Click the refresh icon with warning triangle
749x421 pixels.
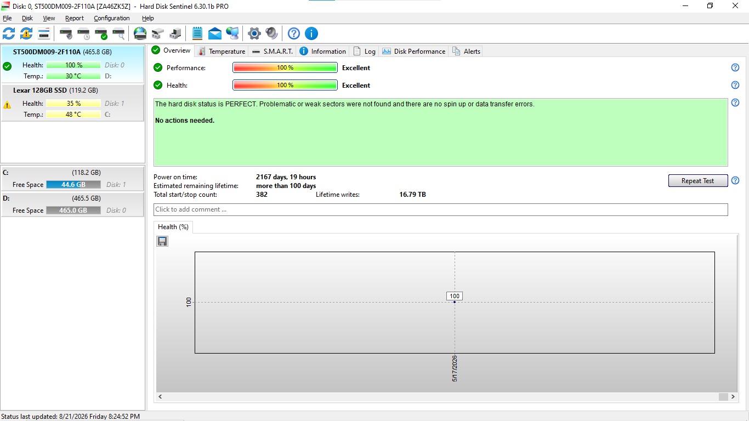point(26,33)
